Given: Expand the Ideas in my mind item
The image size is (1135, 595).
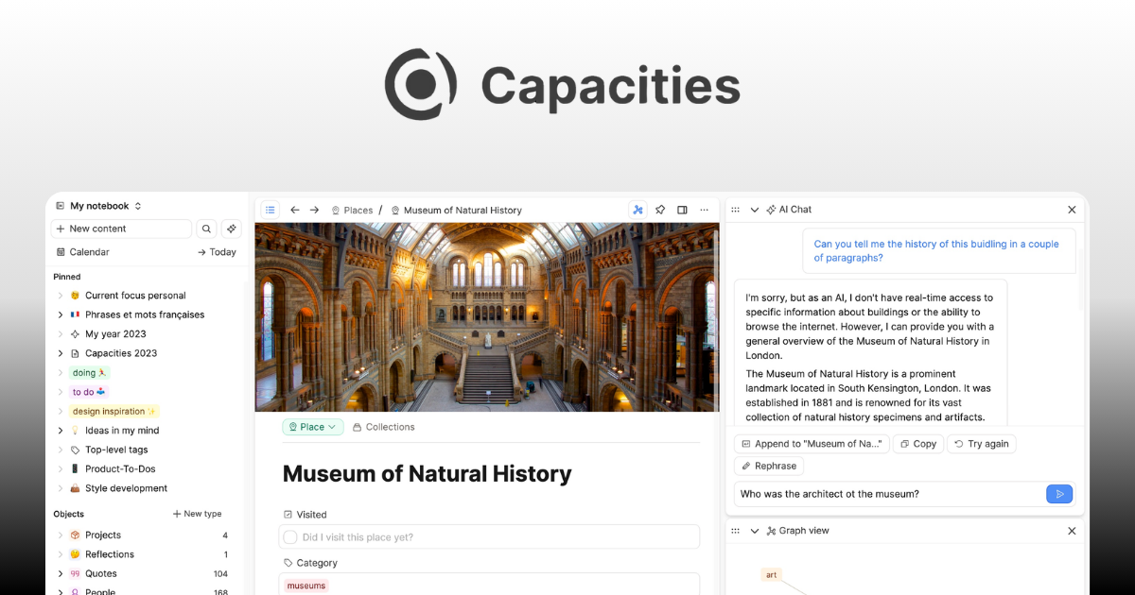Looking at the screenshot, I should pyautogui.click(x=61, y=431).
